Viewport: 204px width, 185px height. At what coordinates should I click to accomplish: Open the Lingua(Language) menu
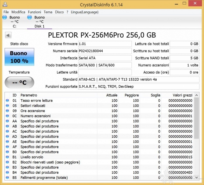point(84,12)
